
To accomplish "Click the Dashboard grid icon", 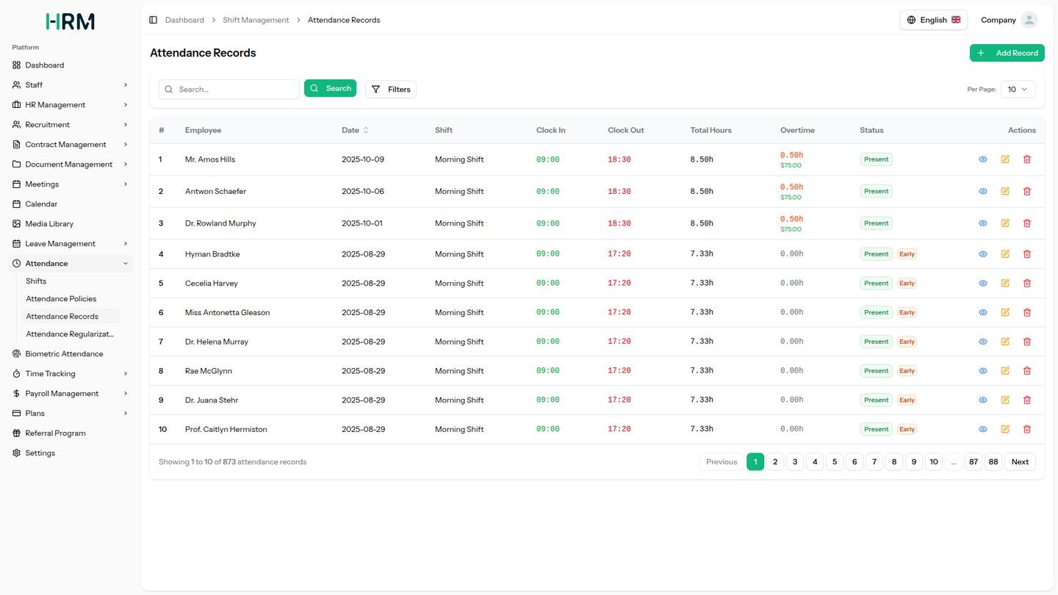I will pos(17,65).
